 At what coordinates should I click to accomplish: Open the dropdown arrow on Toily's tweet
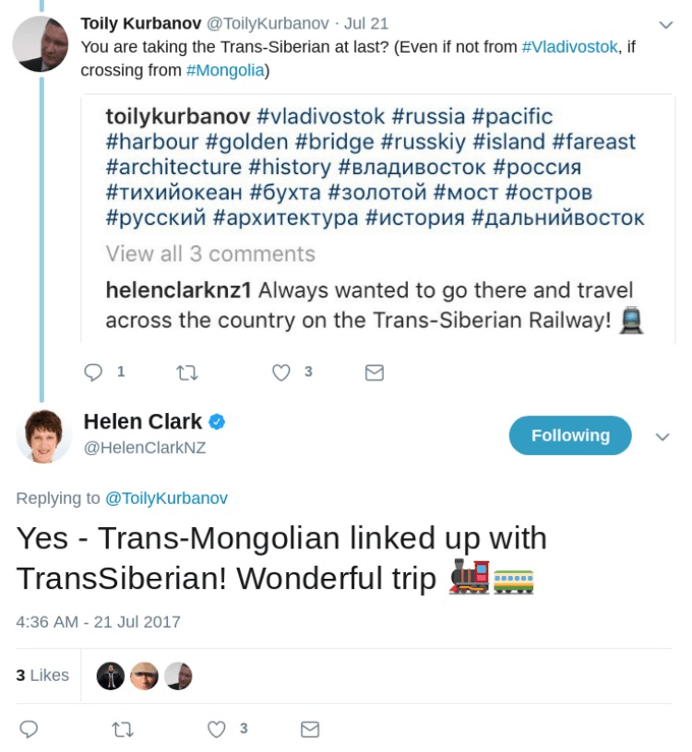[665, 24]
